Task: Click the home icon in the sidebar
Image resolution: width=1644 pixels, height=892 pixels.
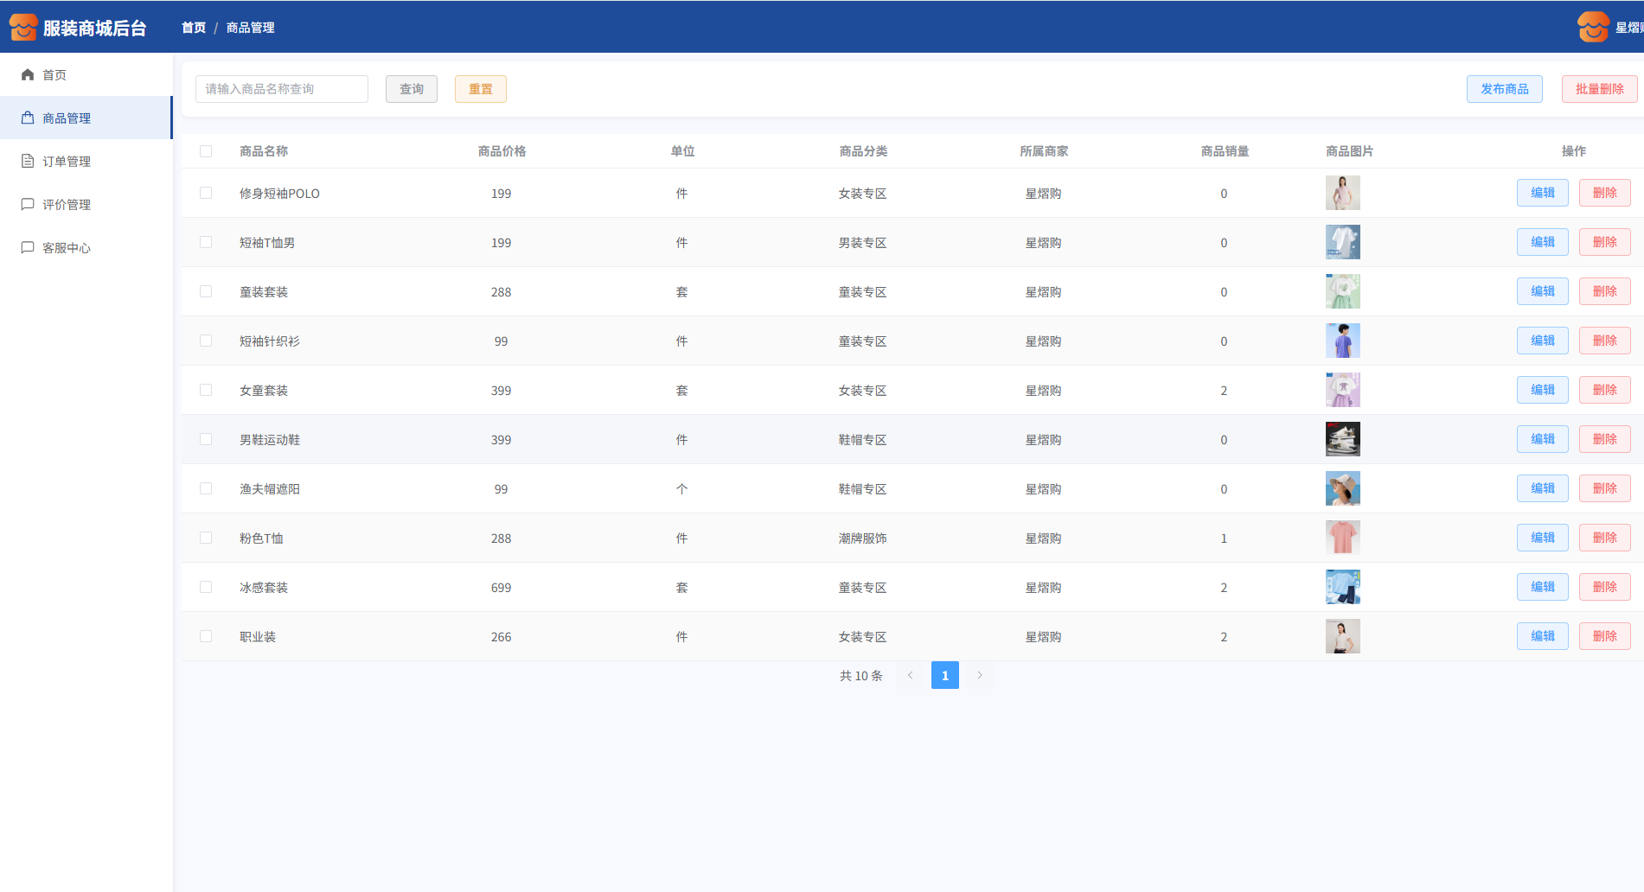Action: [x=28, y=75]
